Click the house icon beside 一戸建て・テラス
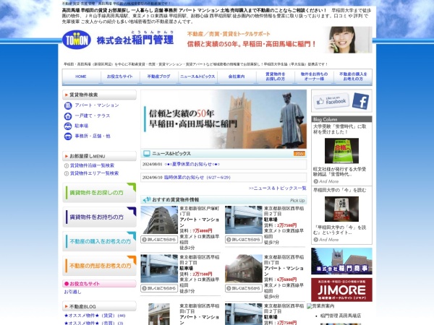The height and width of the screenshot is (325, 434). (x=68, y=116)
